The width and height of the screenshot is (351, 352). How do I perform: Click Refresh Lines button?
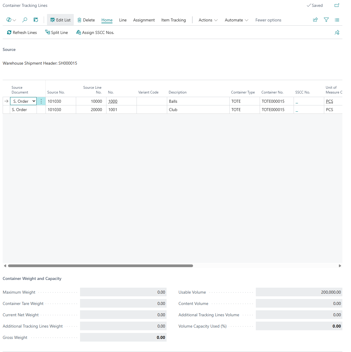pyautogui.click(x=22, y=32)
